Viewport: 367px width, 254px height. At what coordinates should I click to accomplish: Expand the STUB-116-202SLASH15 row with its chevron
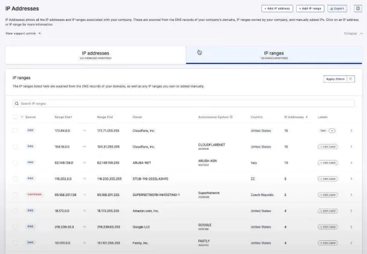click(351, 179)
